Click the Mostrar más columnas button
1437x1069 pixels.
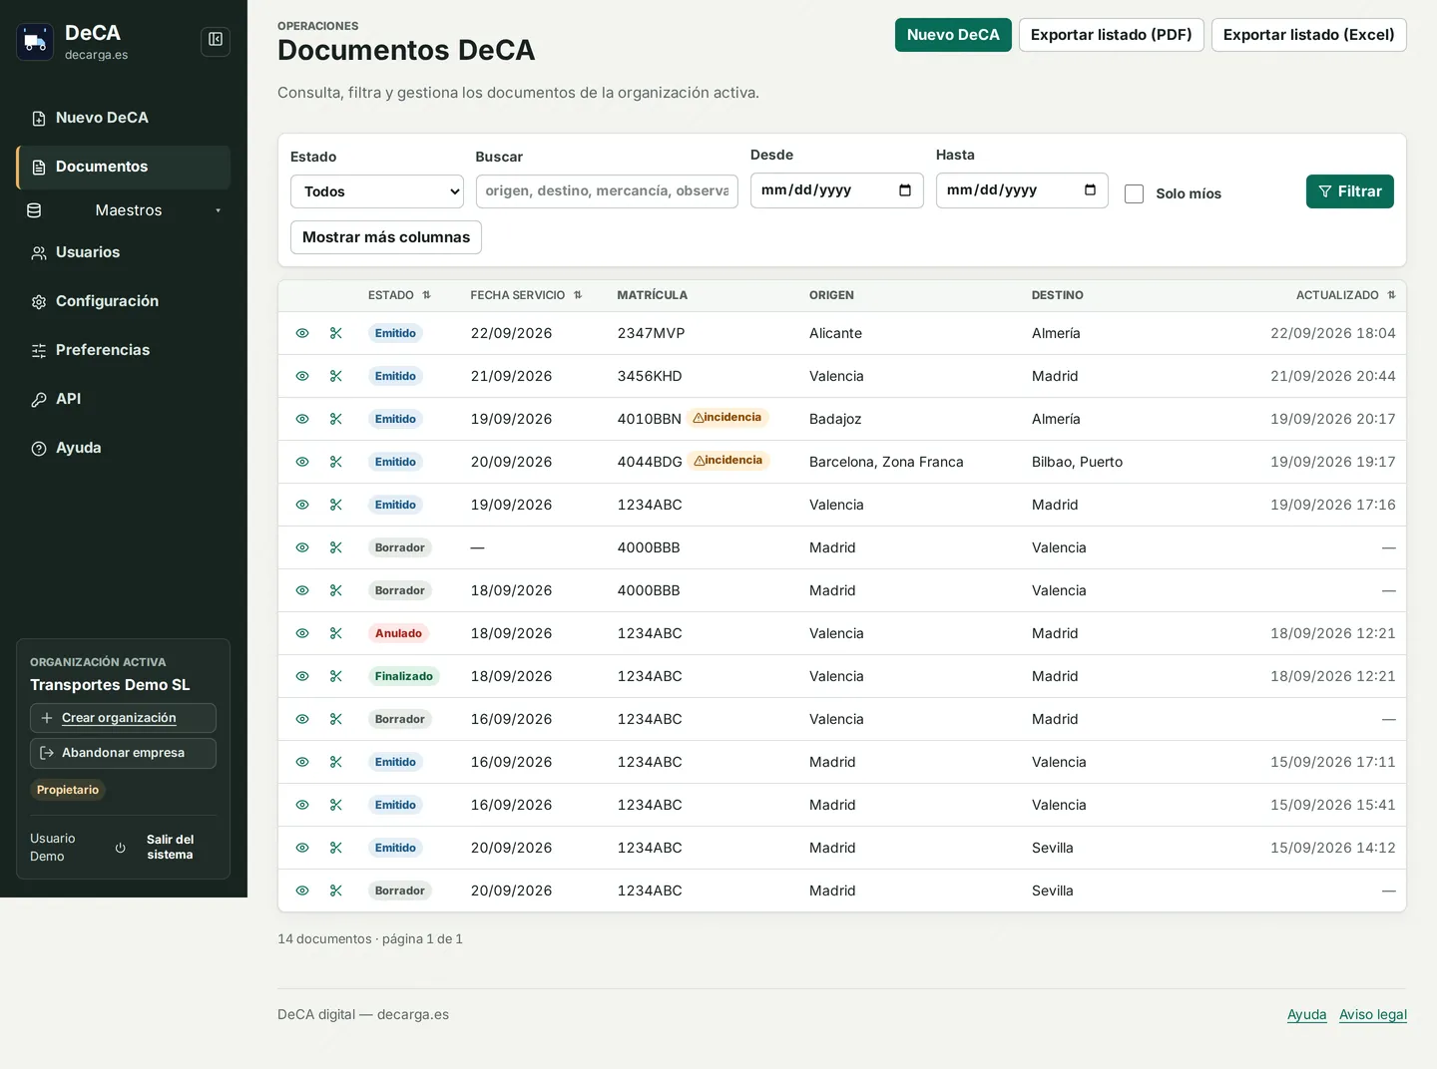[x=386, y=237]
